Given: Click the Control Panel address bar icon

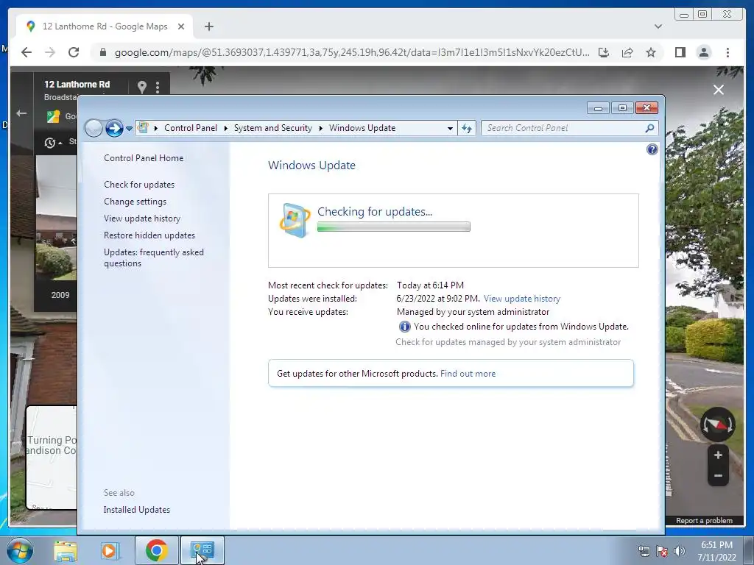Looking at the screenshot, I should pyautogui.click(x=143, y=128).
